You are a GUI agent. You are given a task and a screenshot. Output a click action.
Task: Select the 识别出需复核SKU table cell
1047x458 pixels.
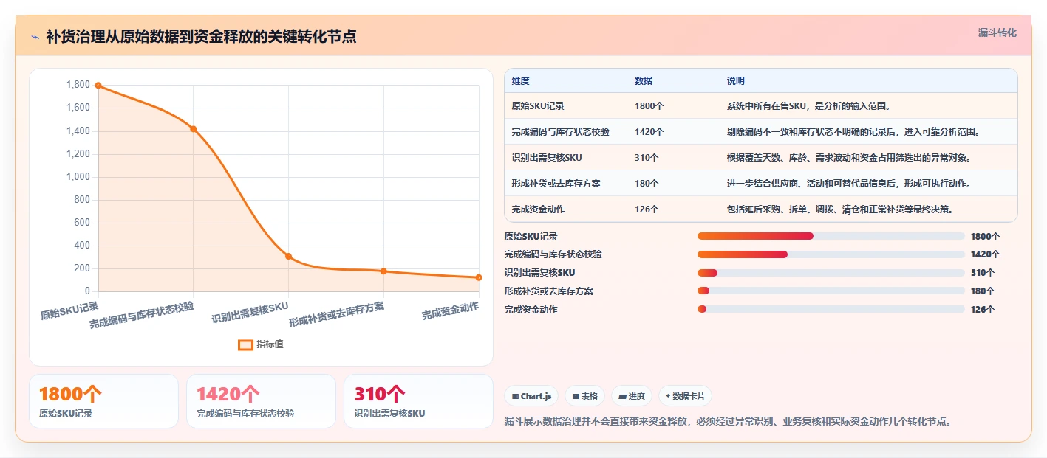[x=565, y=158]
